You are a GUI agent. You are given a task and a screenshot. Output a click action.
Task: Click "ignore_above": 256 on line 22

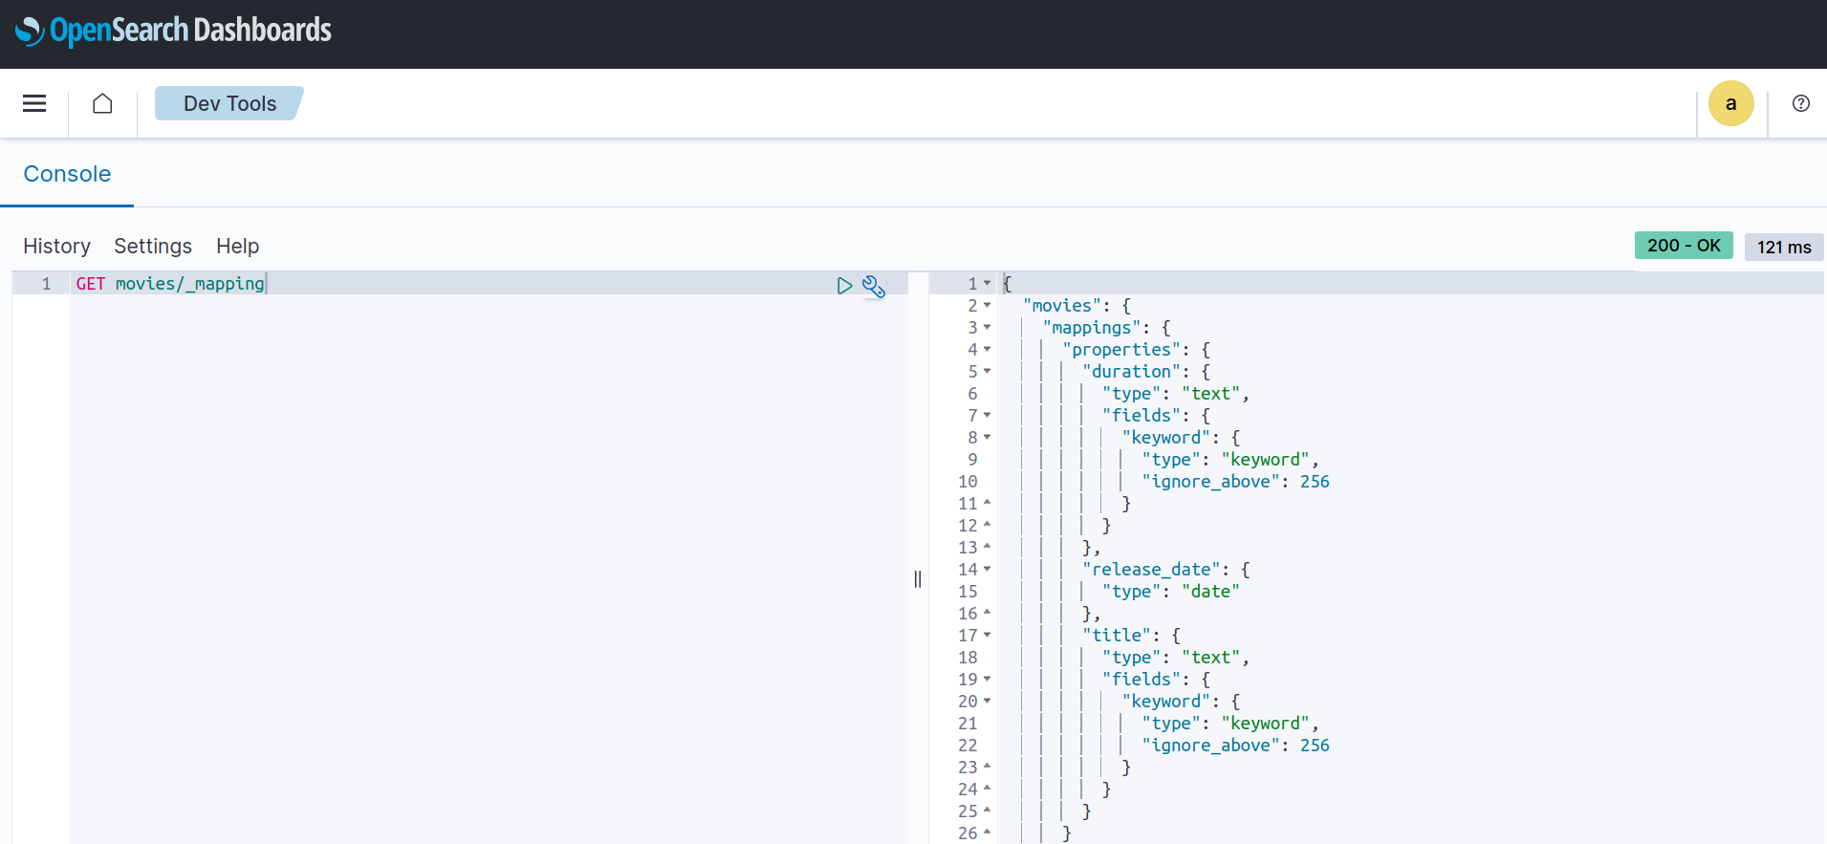pos(1235,746)
